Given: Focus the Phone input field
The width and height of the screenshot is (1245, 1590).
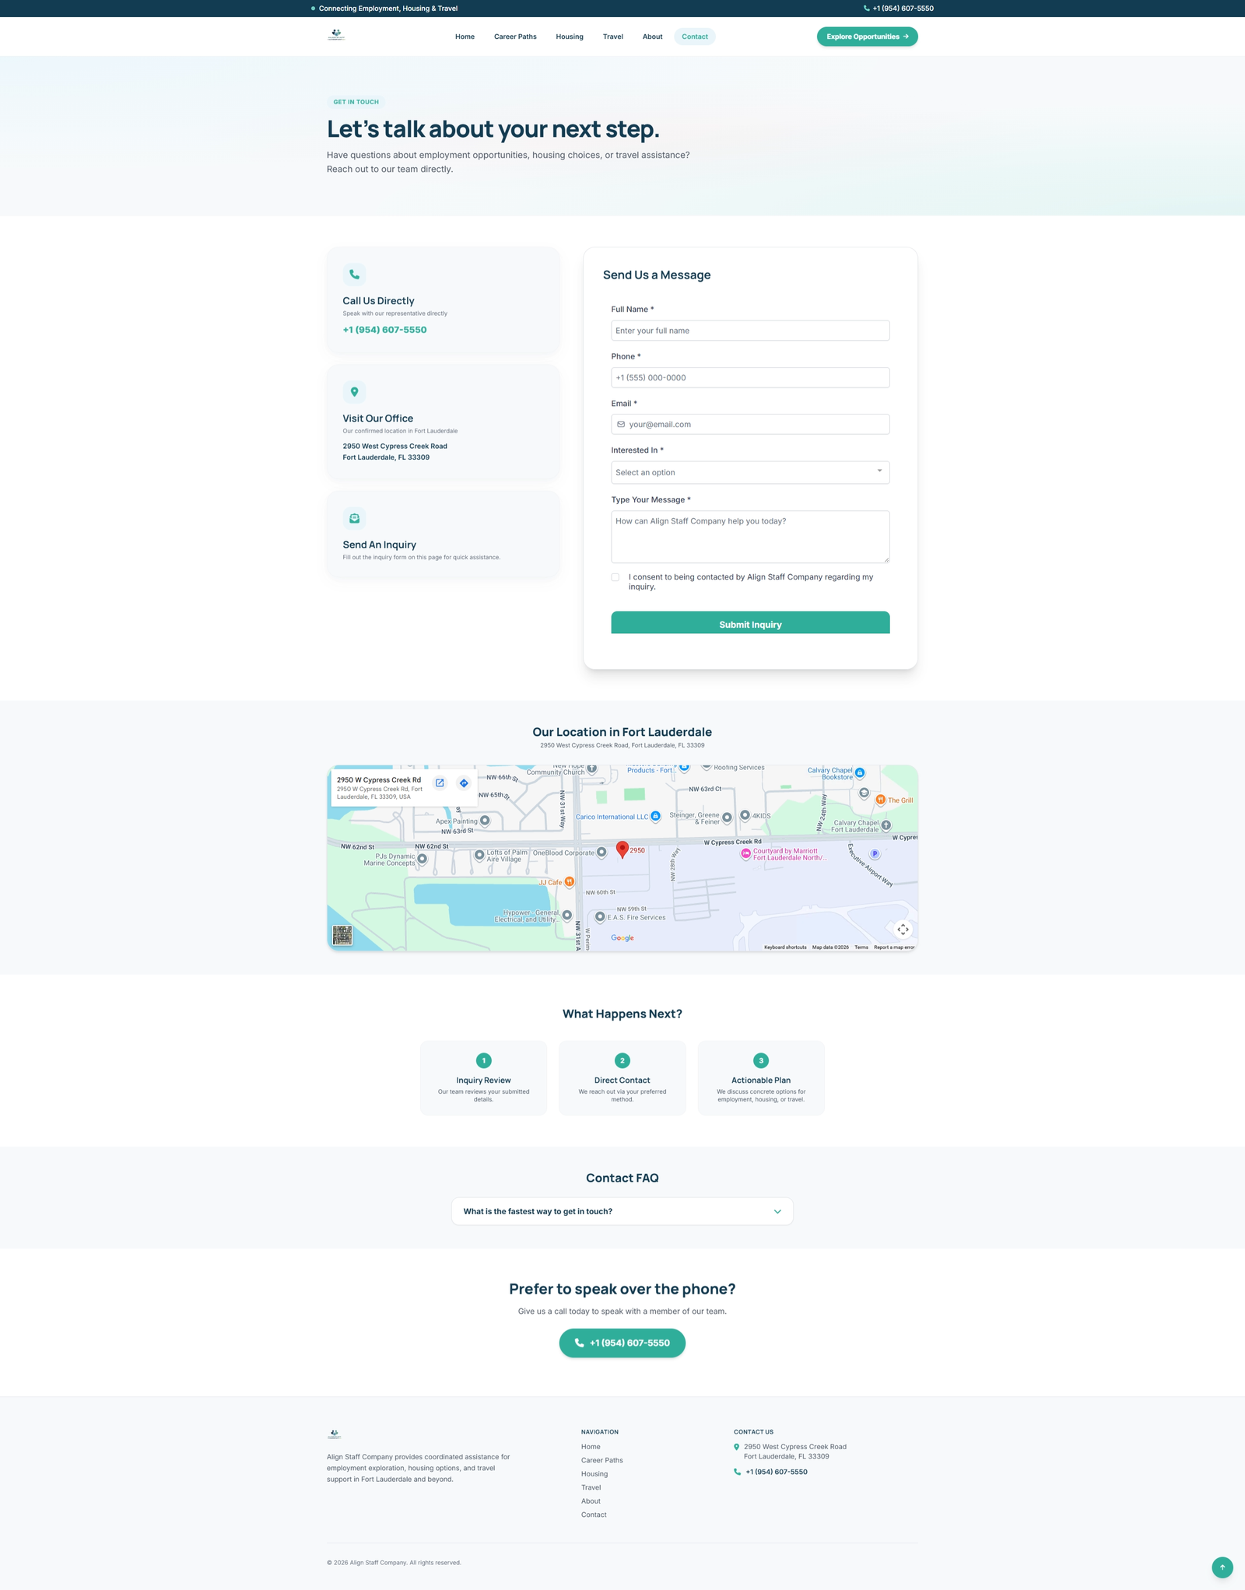Looking at the screenshot, I should (750, 377).
